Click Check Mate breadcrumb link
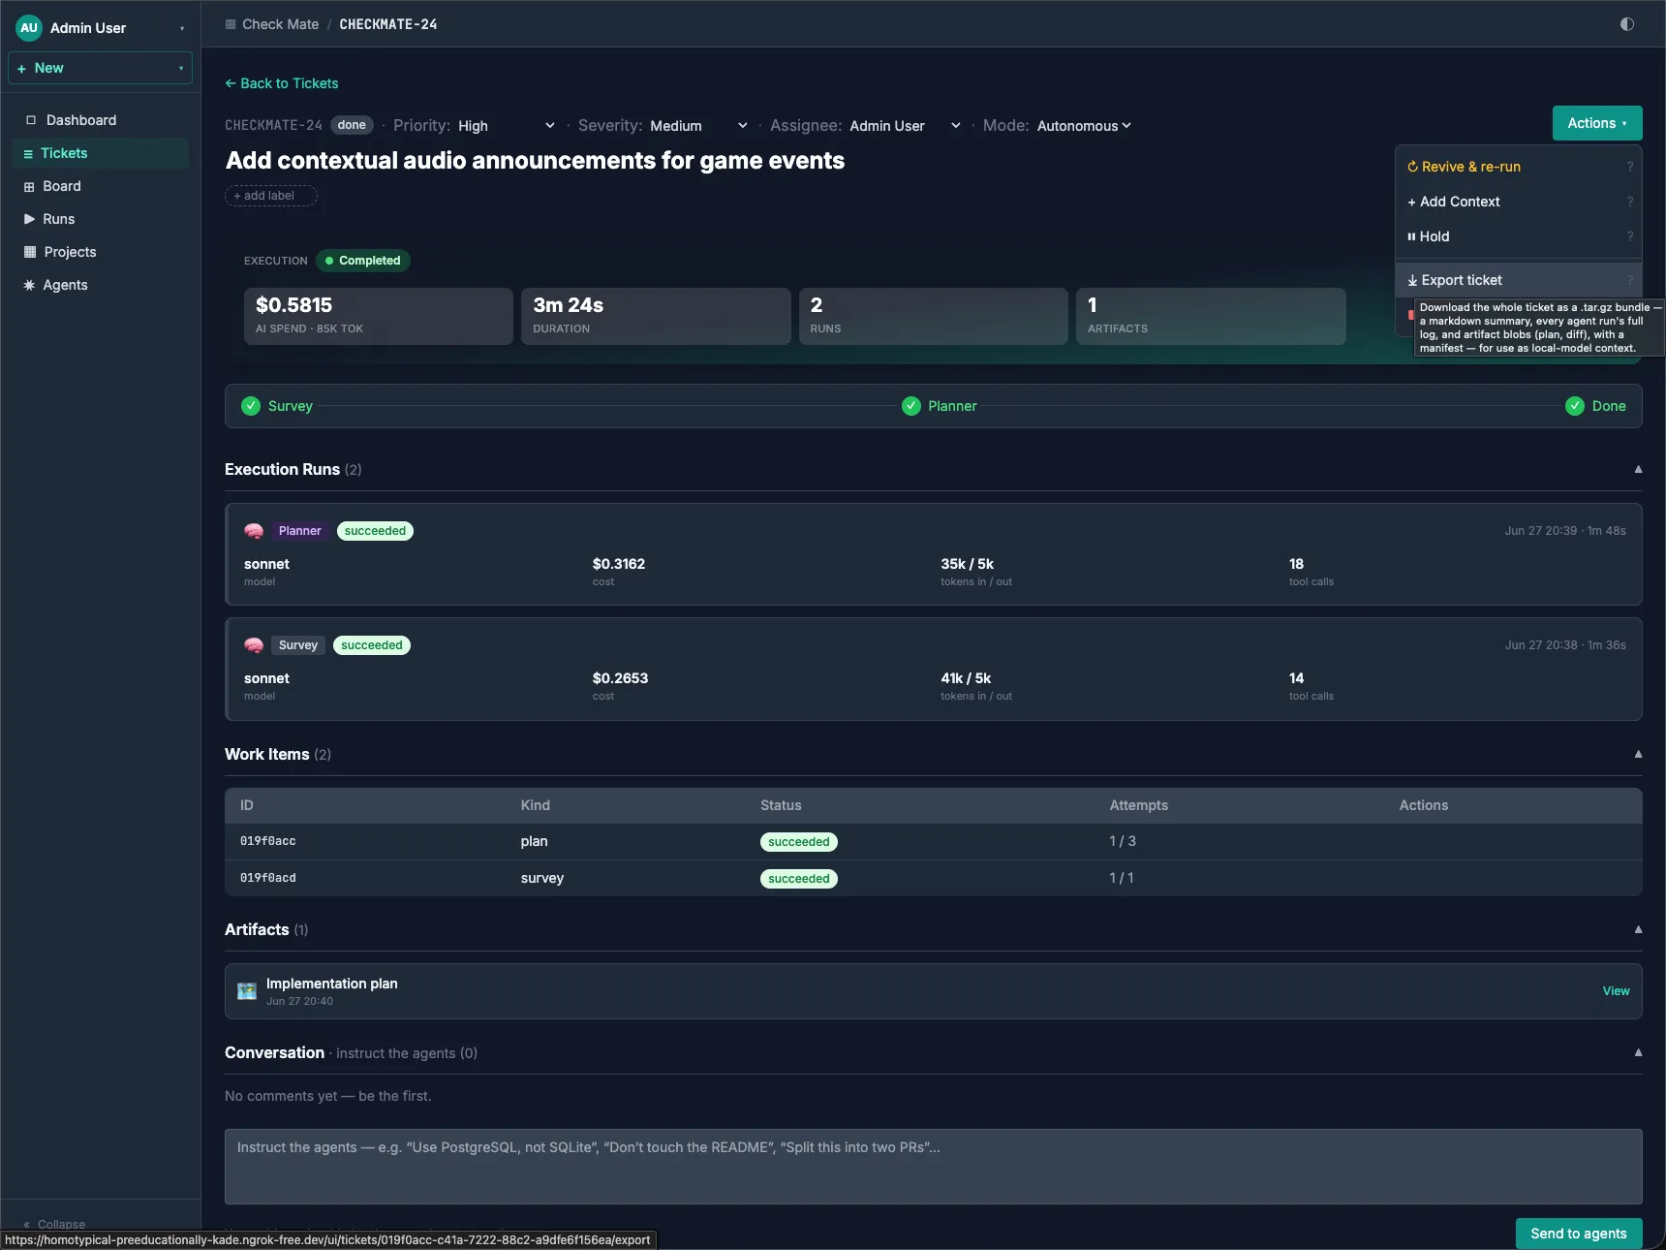 click(280, 24)
